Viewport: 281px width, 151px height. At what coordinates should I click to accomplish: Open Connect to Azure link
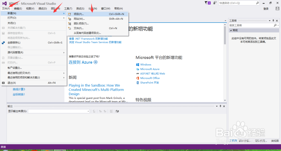click(x=83, y=62)
